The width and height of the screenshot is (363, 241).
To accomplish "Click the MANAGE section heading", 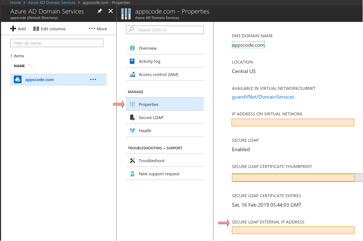I will click(135, 92).
